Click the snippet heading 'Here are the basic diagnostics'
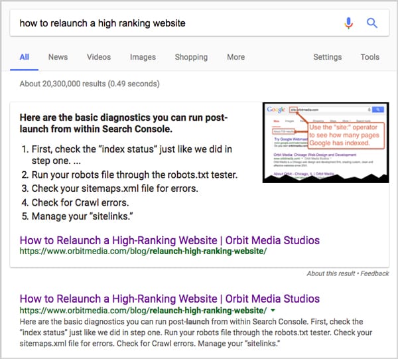398x359 pixels. point(123,123)
